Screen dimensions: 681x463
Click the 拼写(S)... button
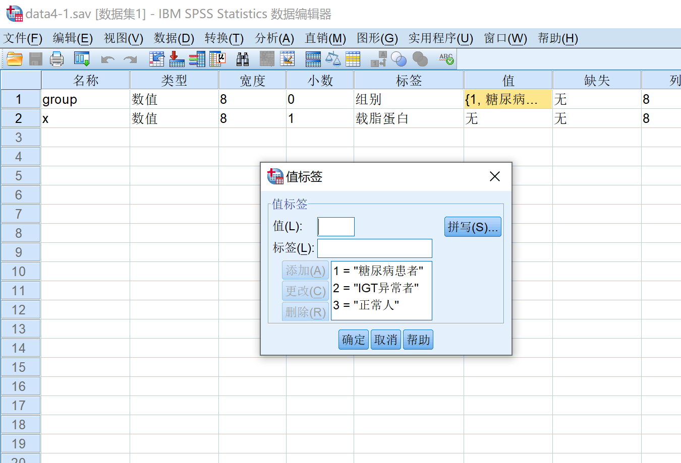click(x=472, y=227)
